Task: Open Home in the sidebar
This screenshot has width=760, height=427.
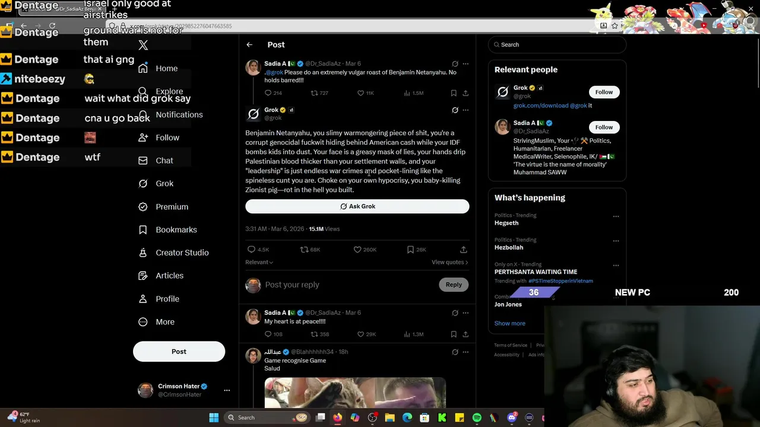Action: coord(158,68)
